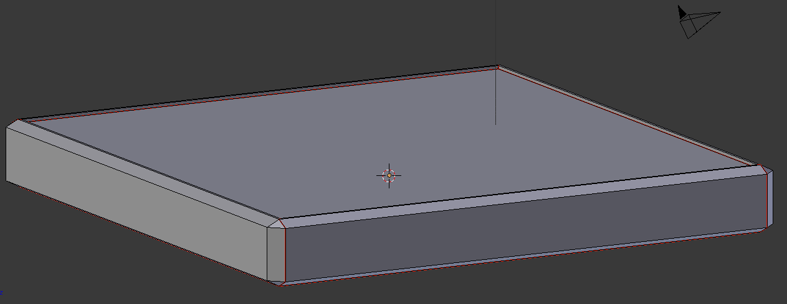Click the camera's black up-arrow triangle
The height and width of the screenshot is (304, 787).
[x=682, y=11]
